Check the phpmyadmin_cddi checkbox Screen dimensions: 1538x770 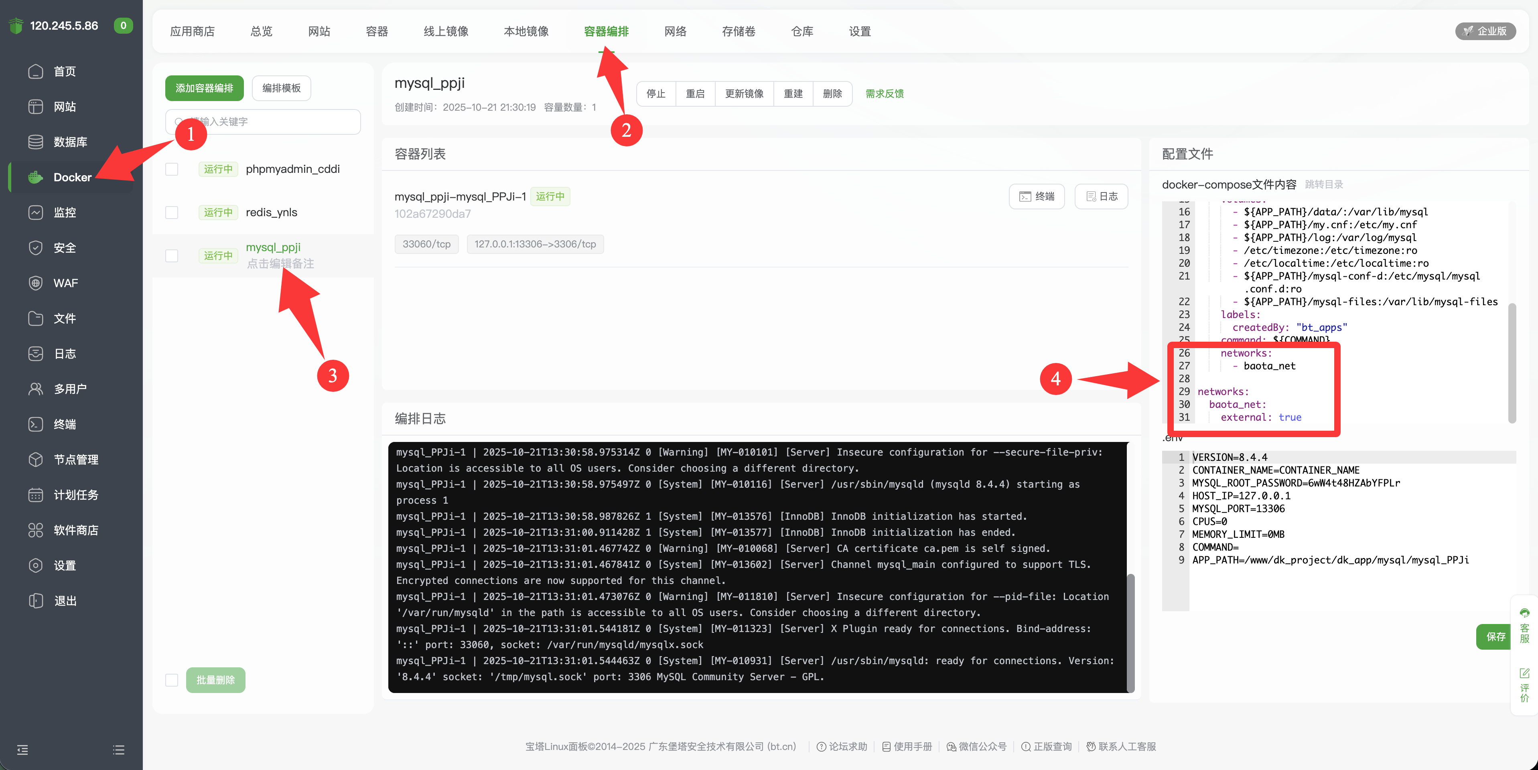pos(172,170)
